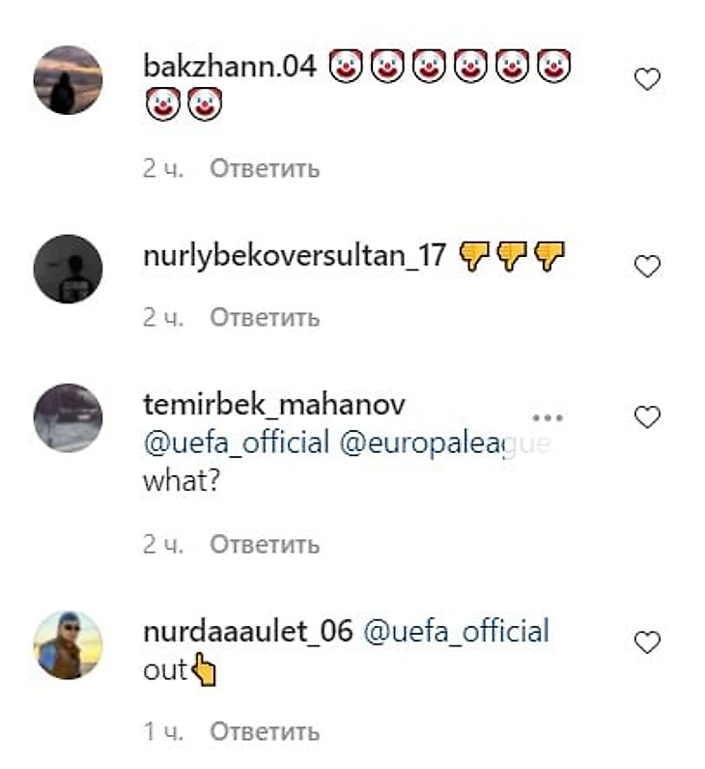Open the bakzhann.04 username link
705x769 pixels.
click(x=230, y=66)
